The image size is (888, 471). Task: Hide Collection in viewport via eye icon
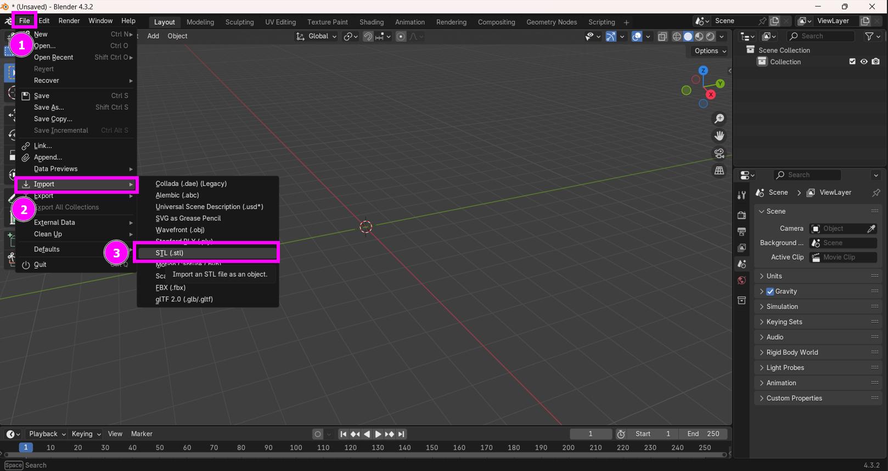(864, 61)
